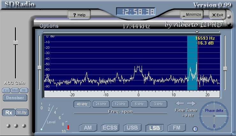Click the Fine Tune right arrow
This screenshot has height=136, width=236.
click(191, 103)
